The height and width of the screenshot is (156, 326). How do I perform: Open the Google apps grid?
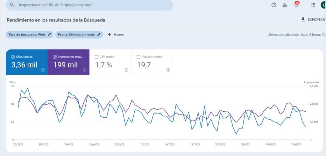[x=313, y=5]
